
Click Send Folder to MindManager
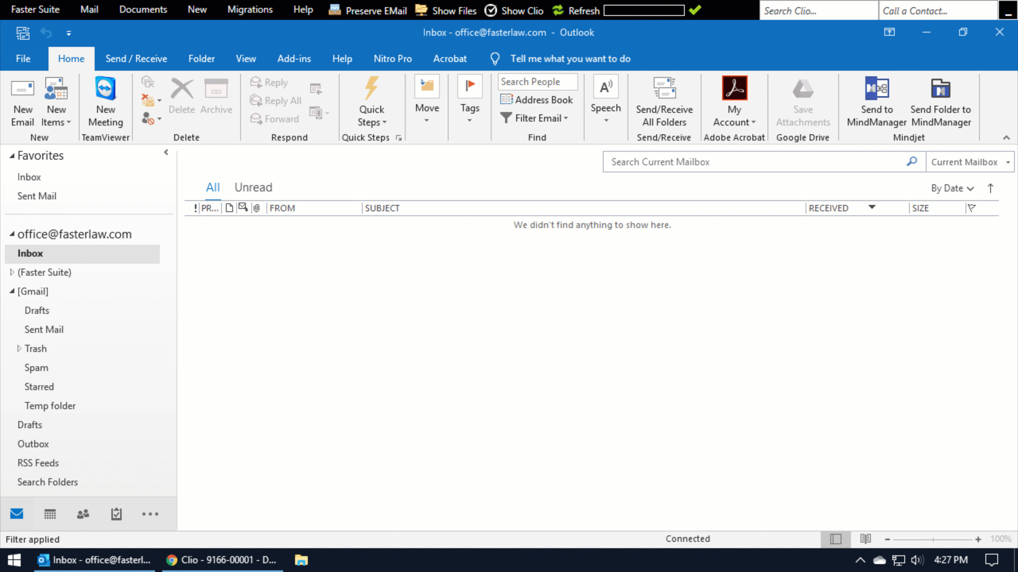click(x=941, y=103)
